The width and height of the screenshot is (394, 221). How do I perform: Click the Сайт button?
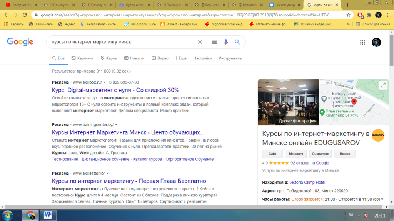(272, 154)
